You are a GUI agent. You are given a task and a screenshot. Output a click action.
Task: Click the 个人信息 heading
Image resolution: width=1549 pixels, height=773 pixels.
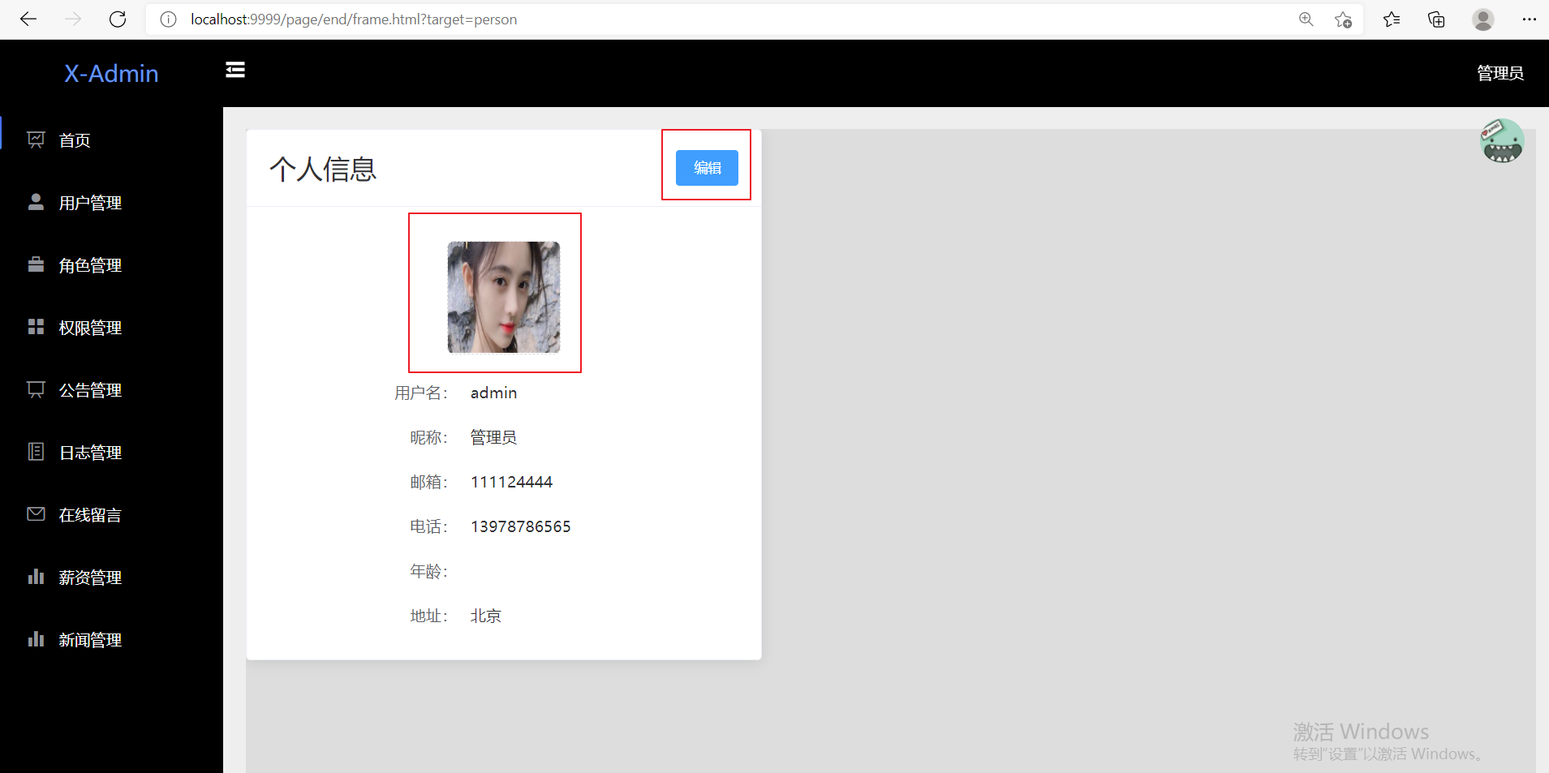[323, 169]
